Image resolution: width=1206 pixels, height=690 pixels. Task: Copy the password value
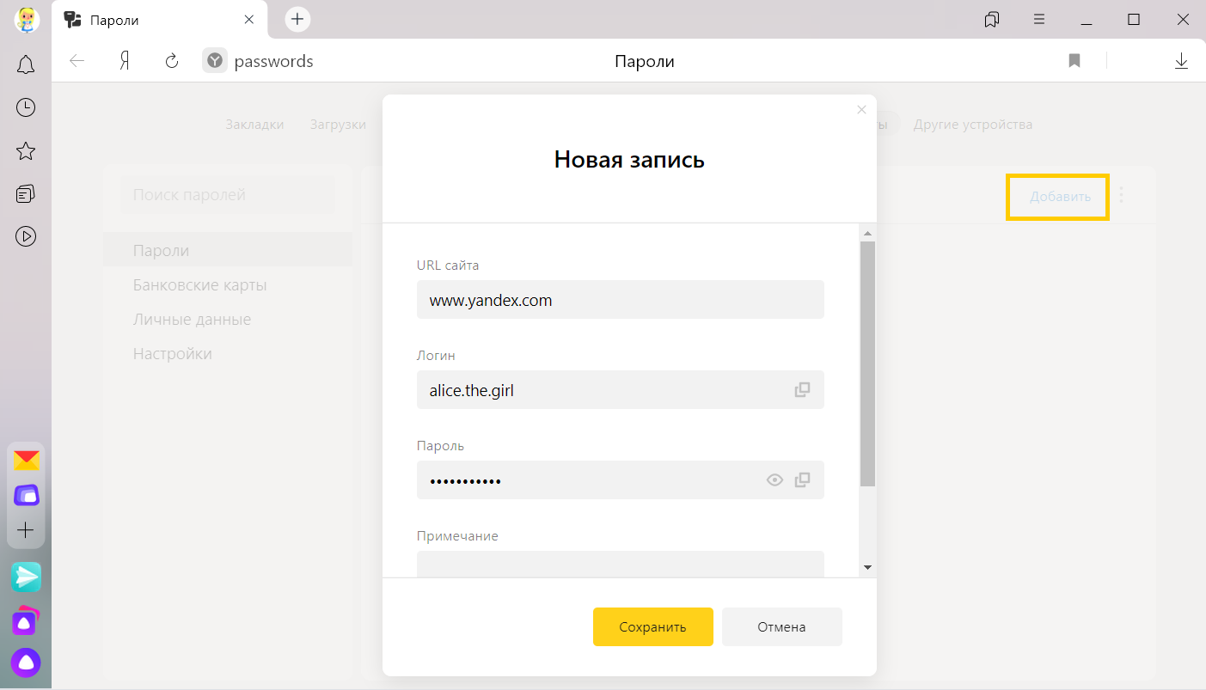tap(802, 480)
